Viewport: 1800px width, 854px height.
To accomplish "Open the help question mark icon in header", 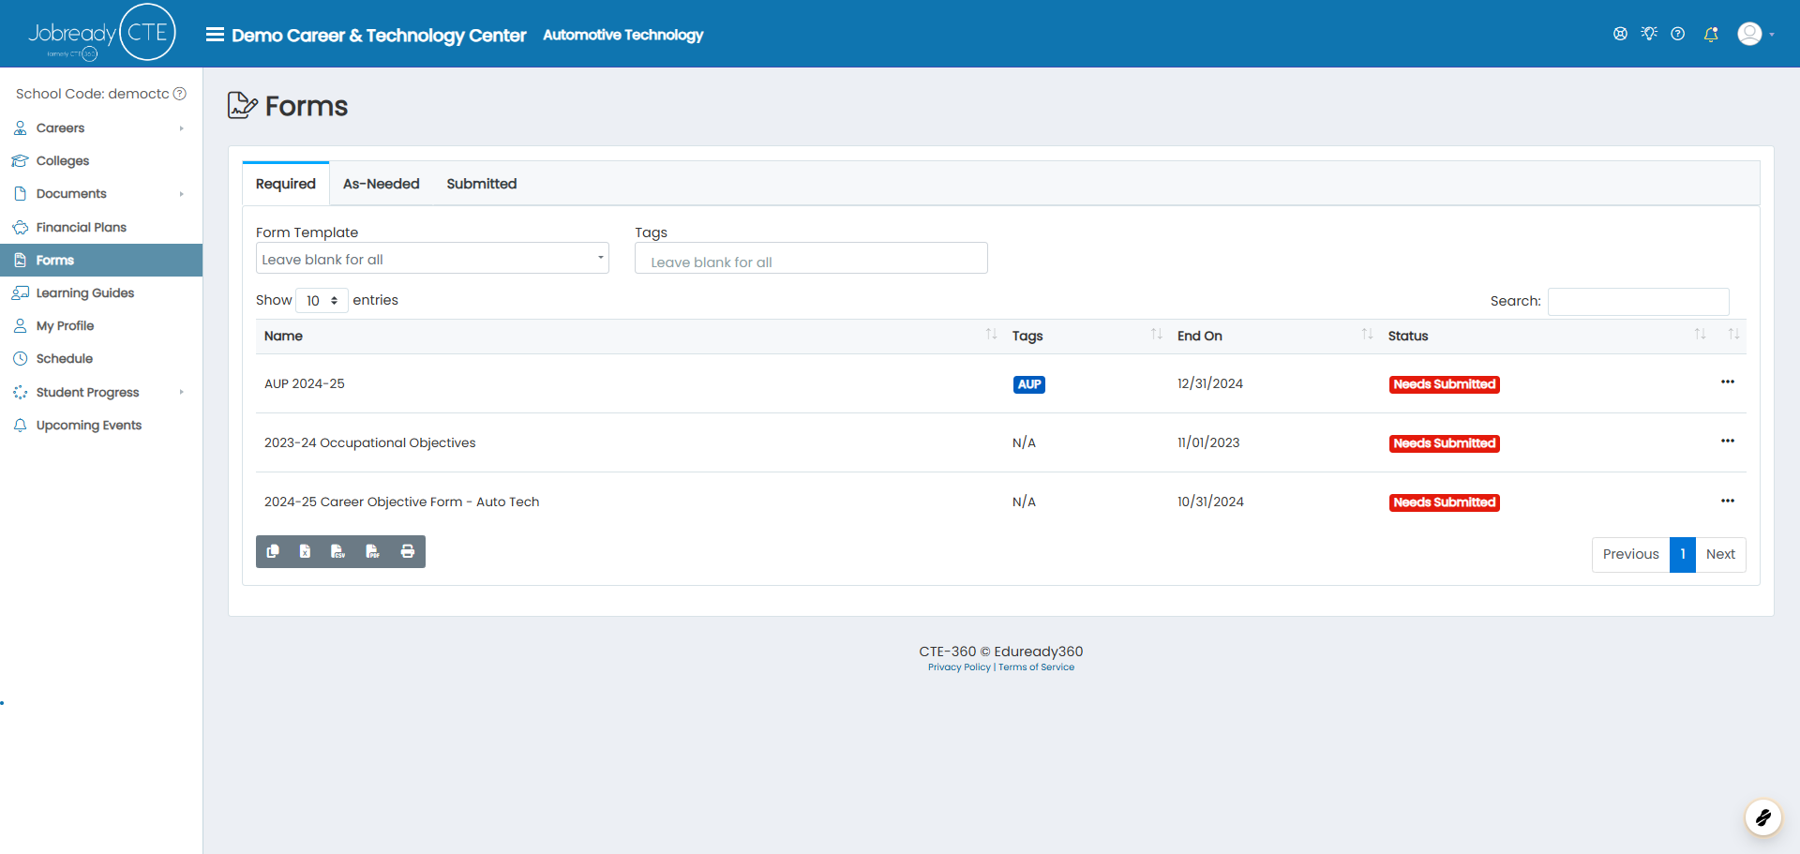I will click(1678, 34).
